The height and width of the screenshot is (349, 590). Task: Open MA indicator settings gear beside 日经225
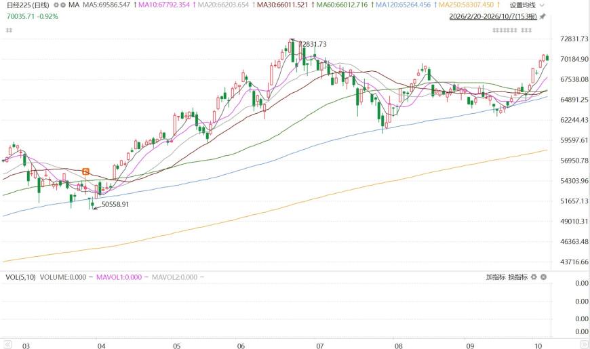56,5
